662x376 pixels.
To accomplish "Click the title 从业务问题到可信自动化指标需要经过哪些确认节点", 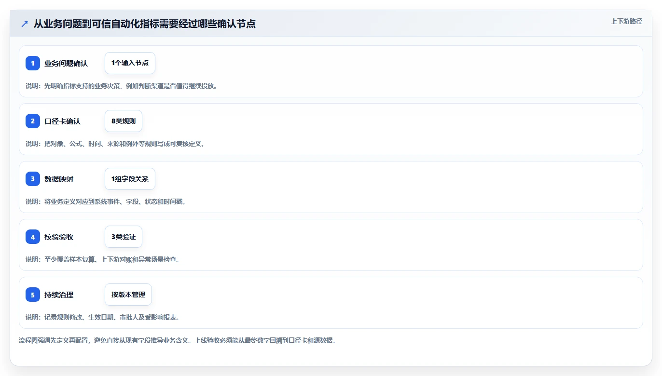I will [x=144, y=24].
